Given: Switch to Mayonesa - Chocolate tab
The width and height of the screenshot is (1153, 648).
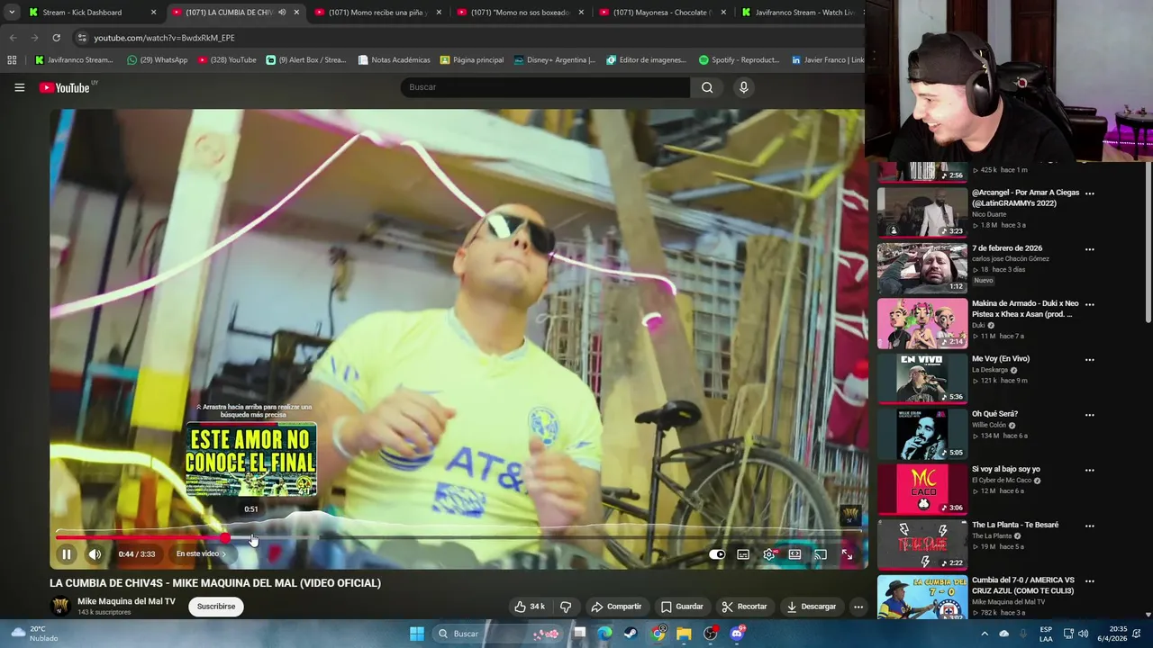Looking at the screenshot, I should tap(662, 13).
